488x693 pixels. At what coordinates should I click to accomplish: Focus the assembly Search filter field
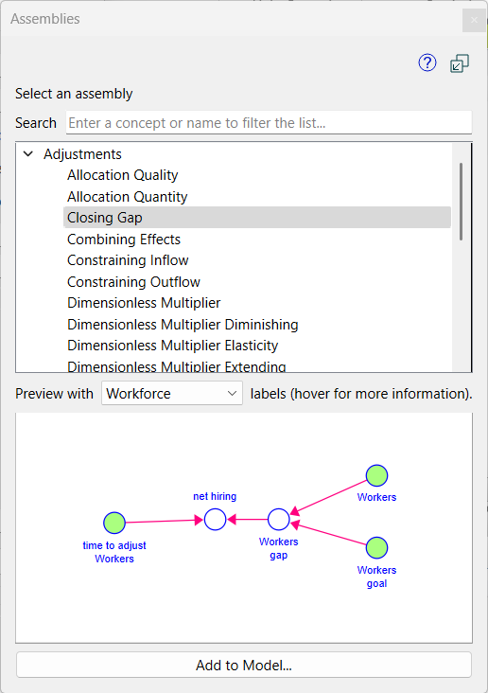[269, 122]
